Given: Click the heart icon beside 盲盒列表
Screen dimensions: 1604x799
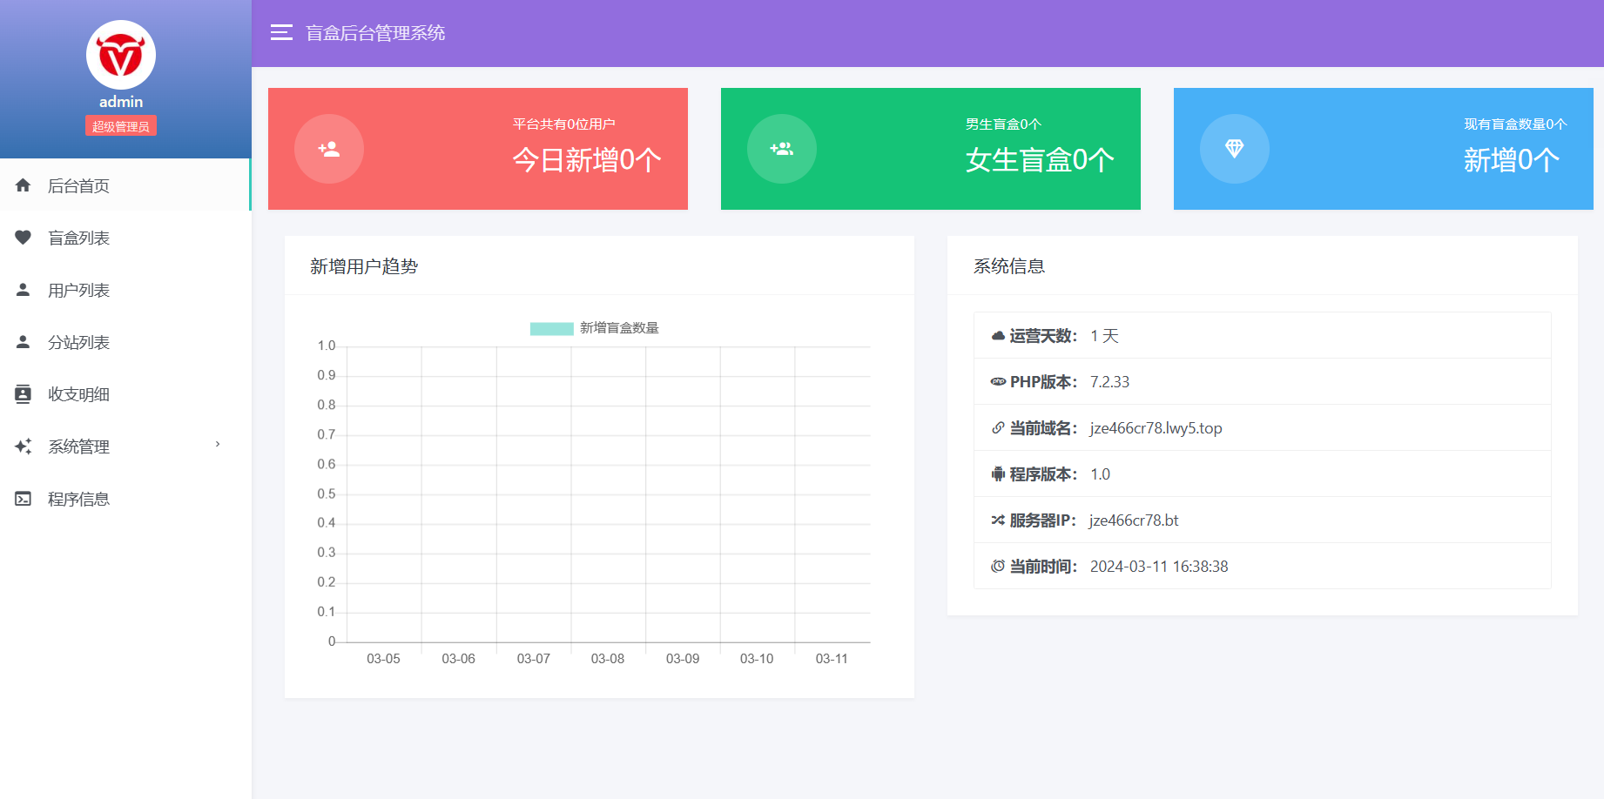Looking at the screenshot, I should click(x=24, y=238).
